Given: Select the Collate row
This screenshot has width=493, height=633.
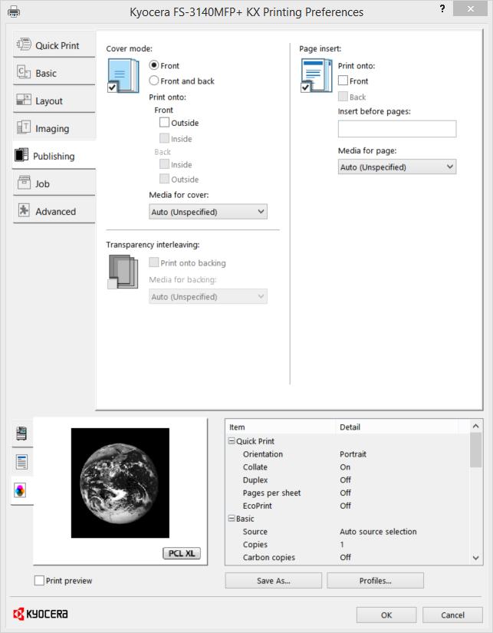Looking at the screenshot, I should [x=348, y=467].
